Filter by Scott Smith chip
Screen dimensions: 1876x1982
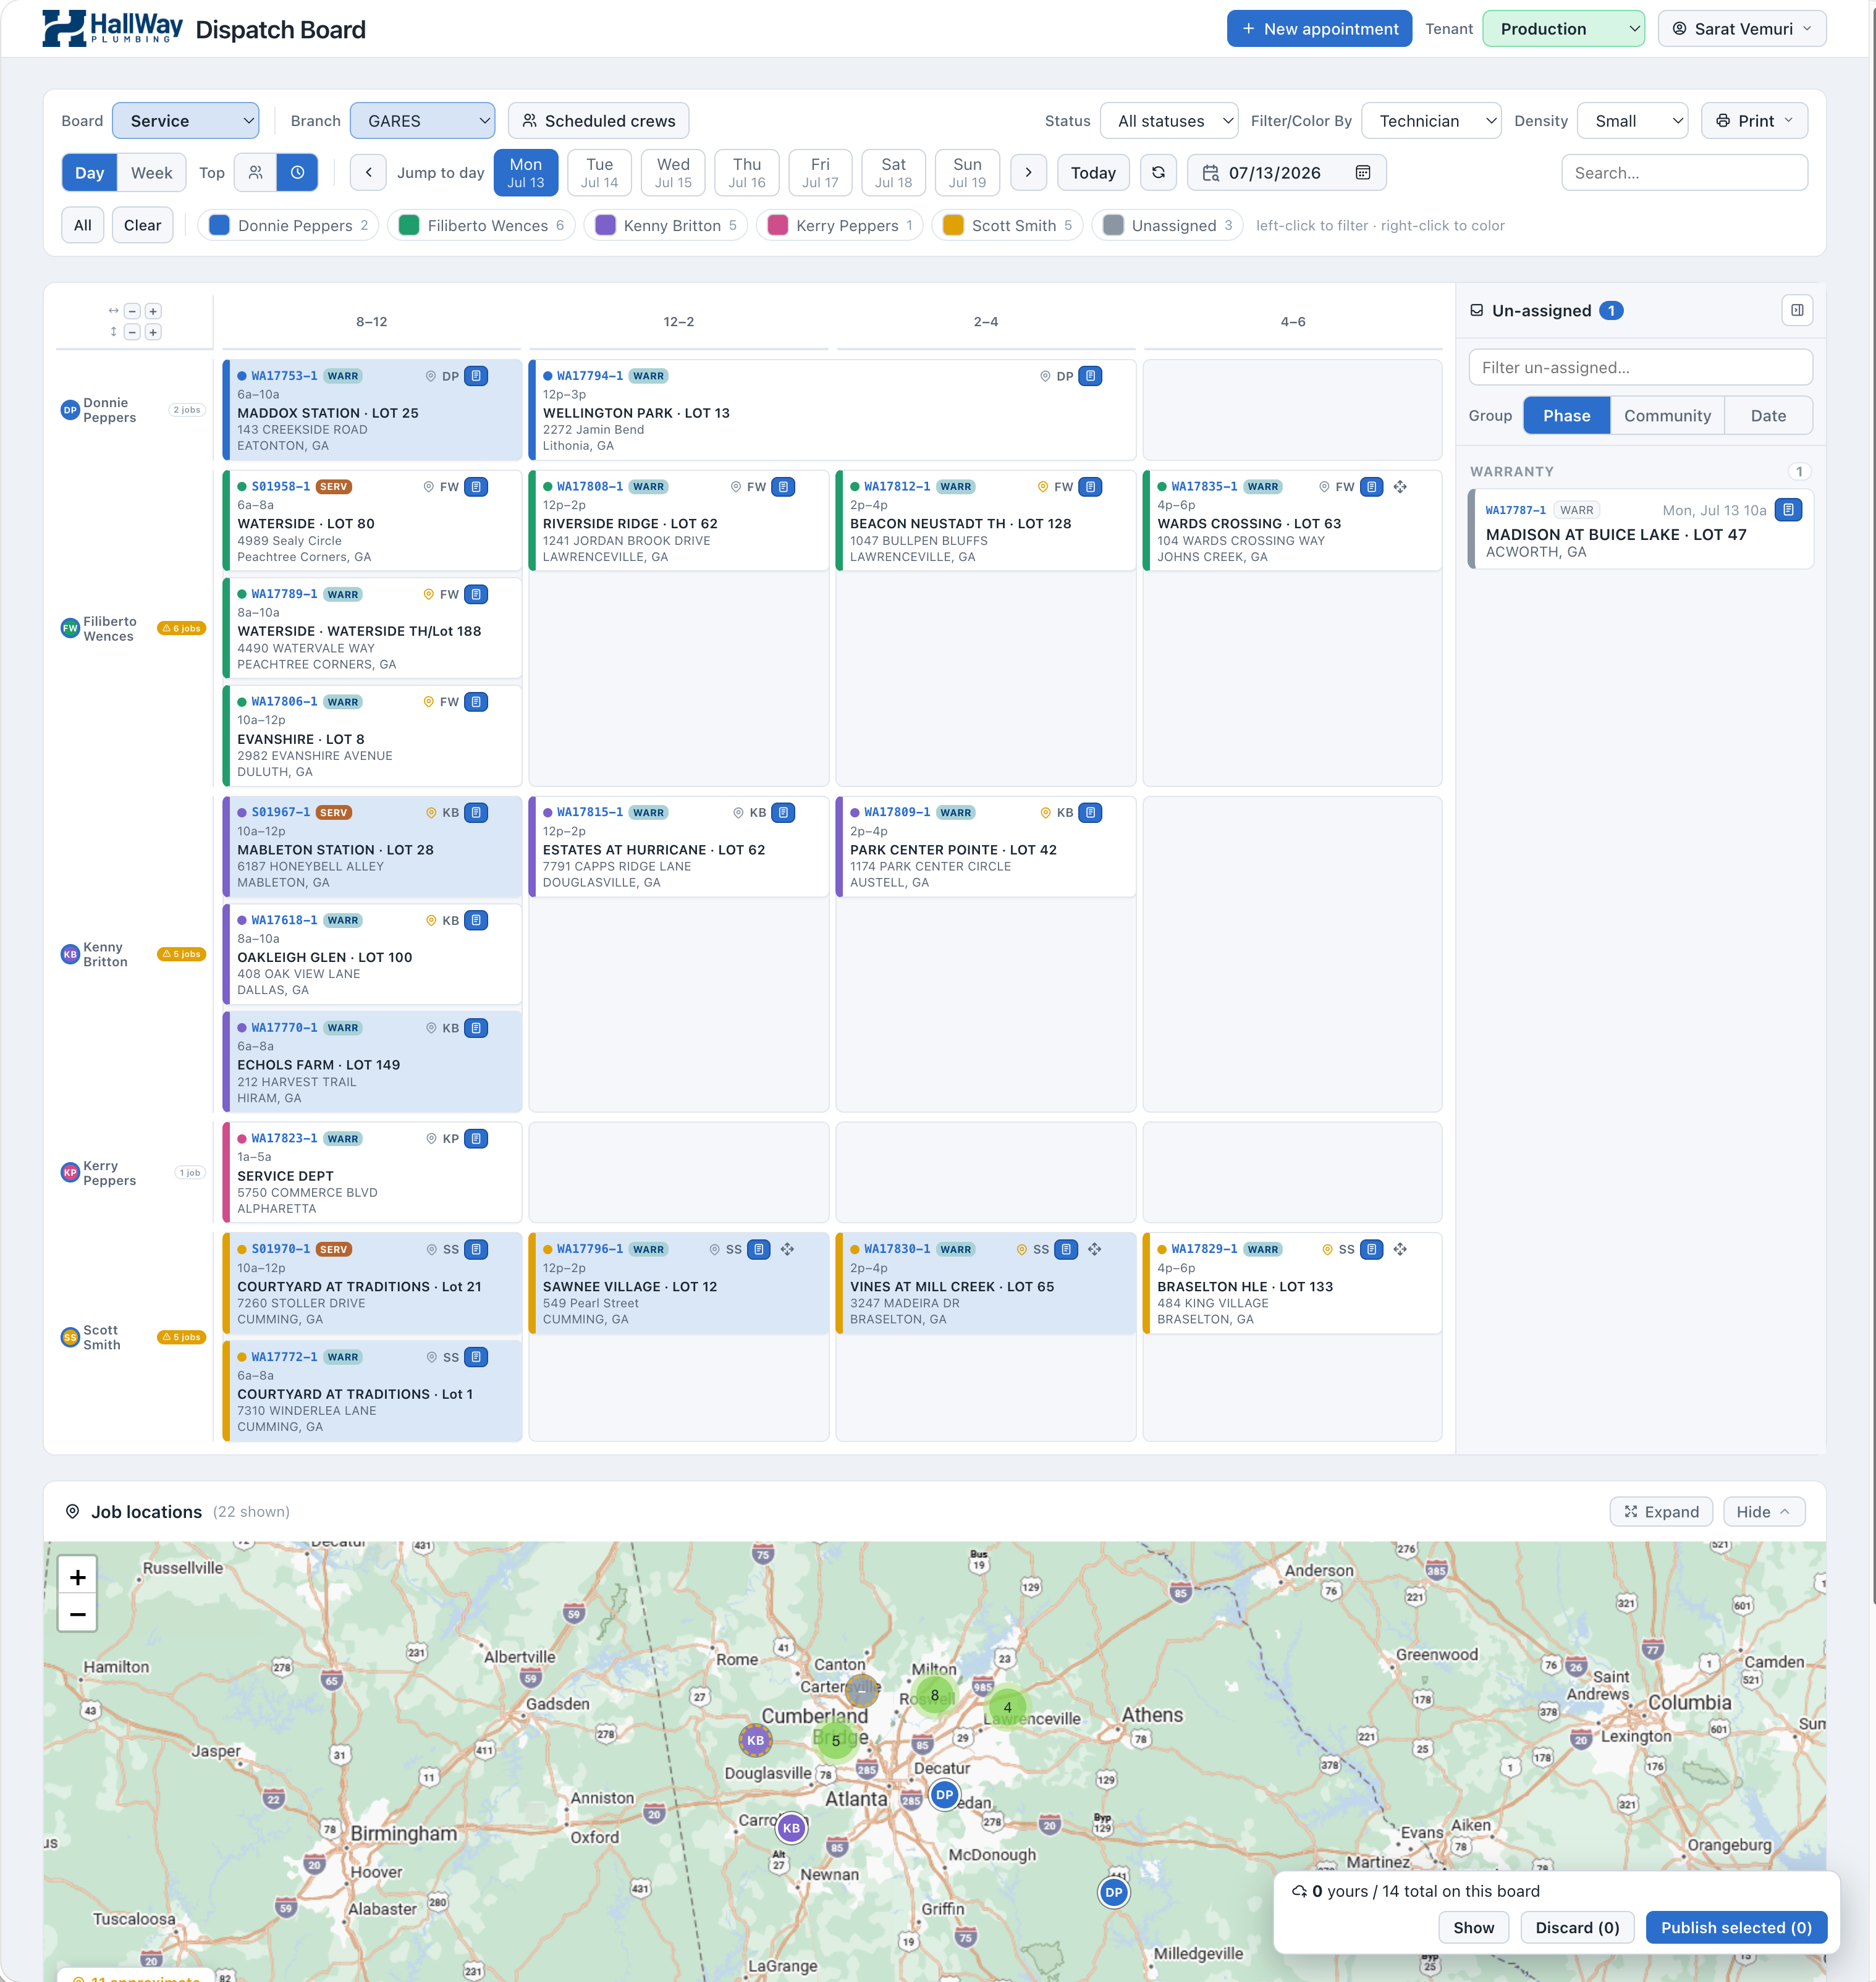(x=1007, y=225)
